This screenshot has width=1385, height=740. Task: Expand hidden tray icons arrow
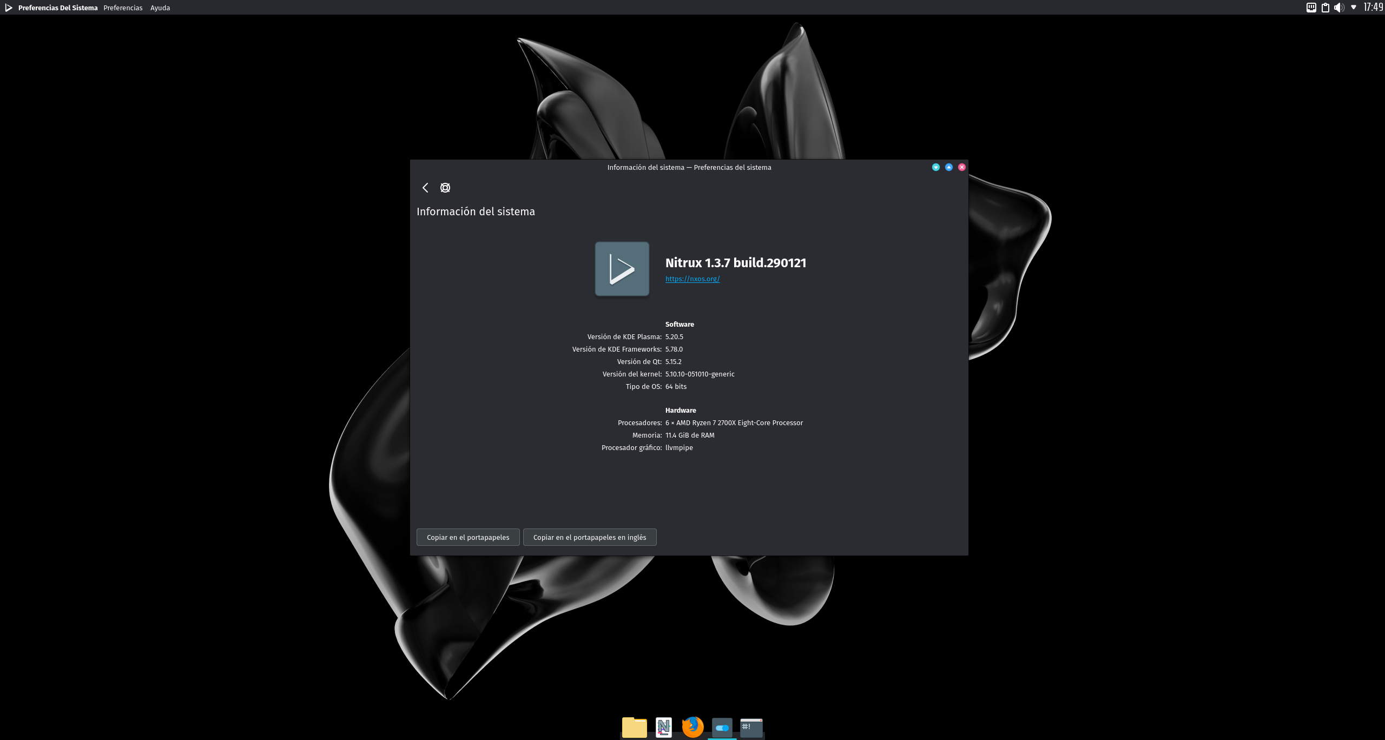tap(1354, 8)
